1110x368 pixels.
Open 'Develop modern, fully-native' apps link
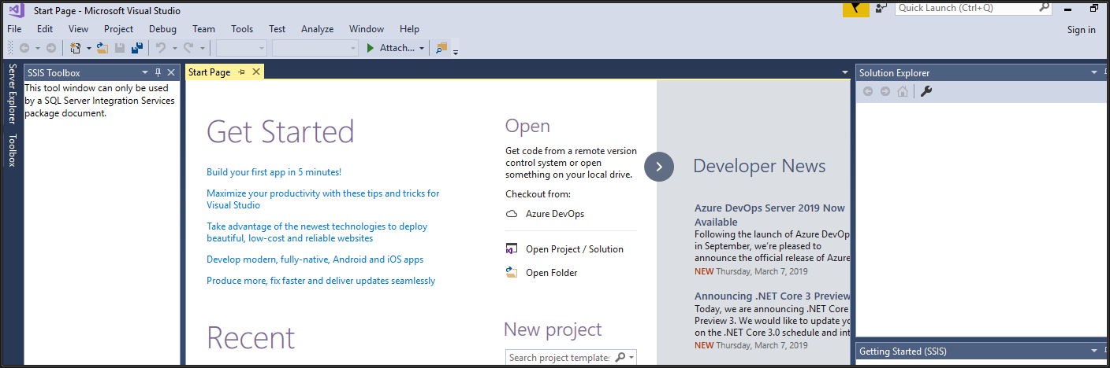(315, 259)
